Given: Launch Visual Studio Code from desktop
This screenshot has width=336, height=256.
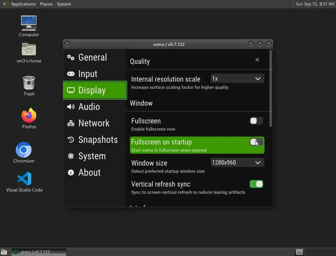Looking at the screenshot, I should pos(24,182).
